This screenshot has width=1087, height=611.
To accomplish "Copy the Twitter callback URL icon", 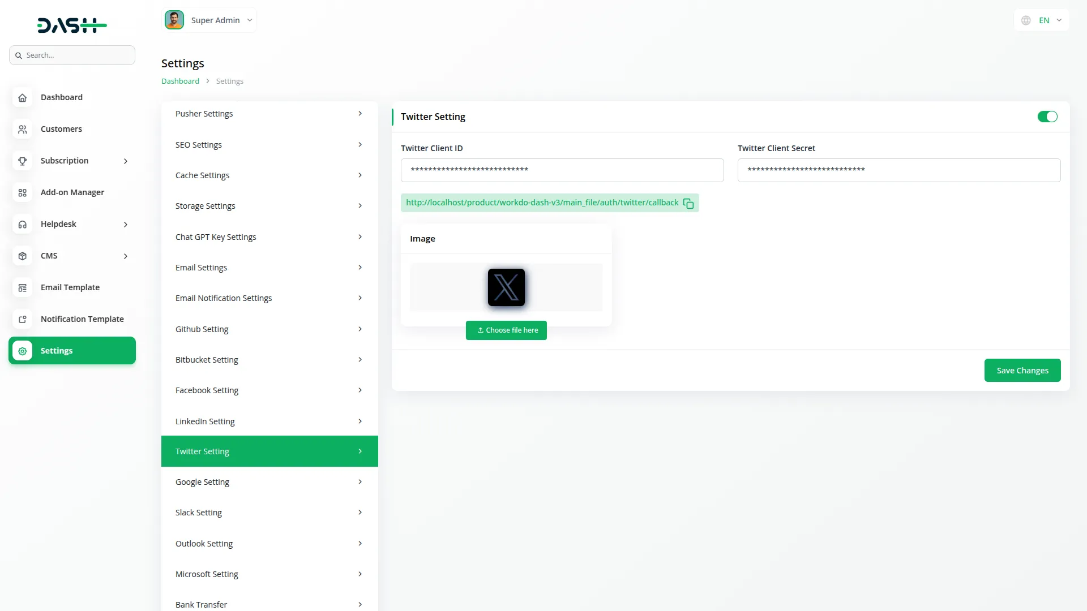I will point(688,203).
